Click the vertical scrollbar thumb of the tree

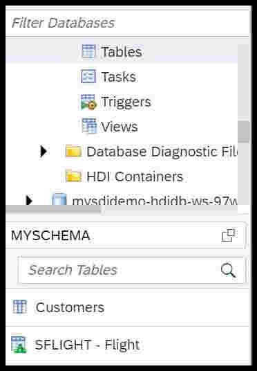pos(244,132)
